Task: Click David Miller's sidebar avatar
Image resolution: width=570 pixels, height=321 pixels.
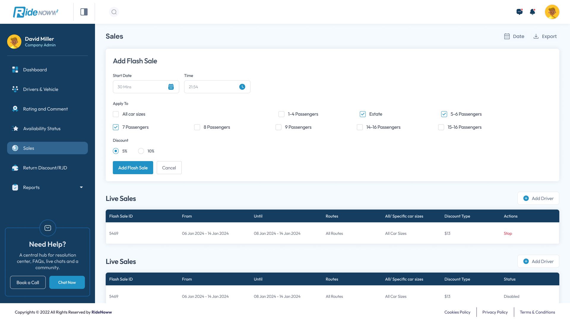Action: (x=14, y=42)
